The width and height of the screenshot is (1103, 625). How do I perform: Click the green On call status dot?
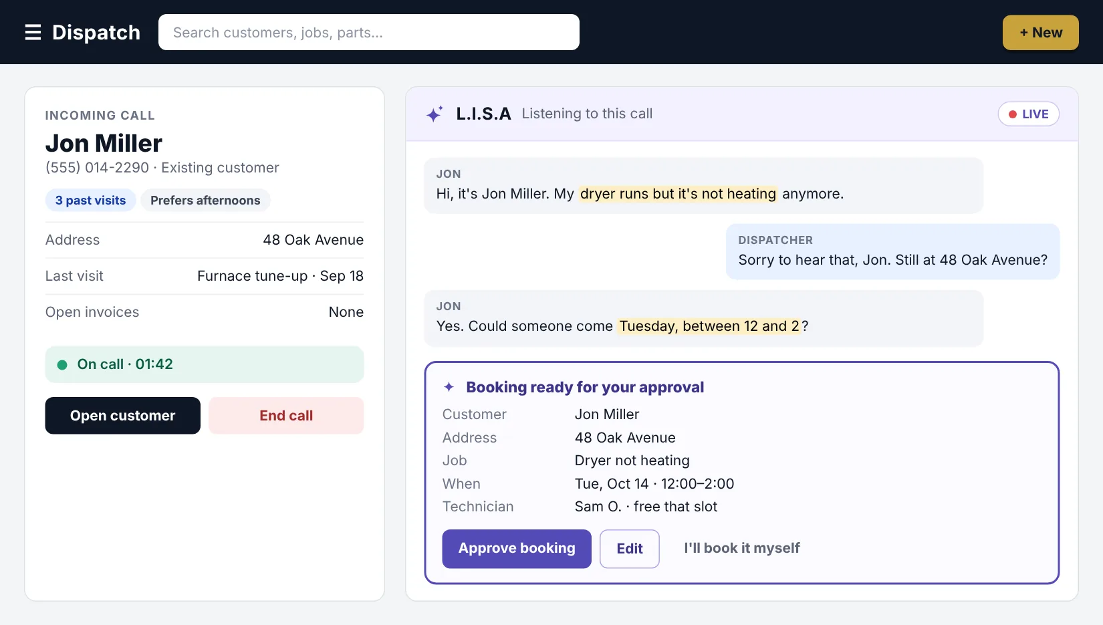[x=62, y=365]
